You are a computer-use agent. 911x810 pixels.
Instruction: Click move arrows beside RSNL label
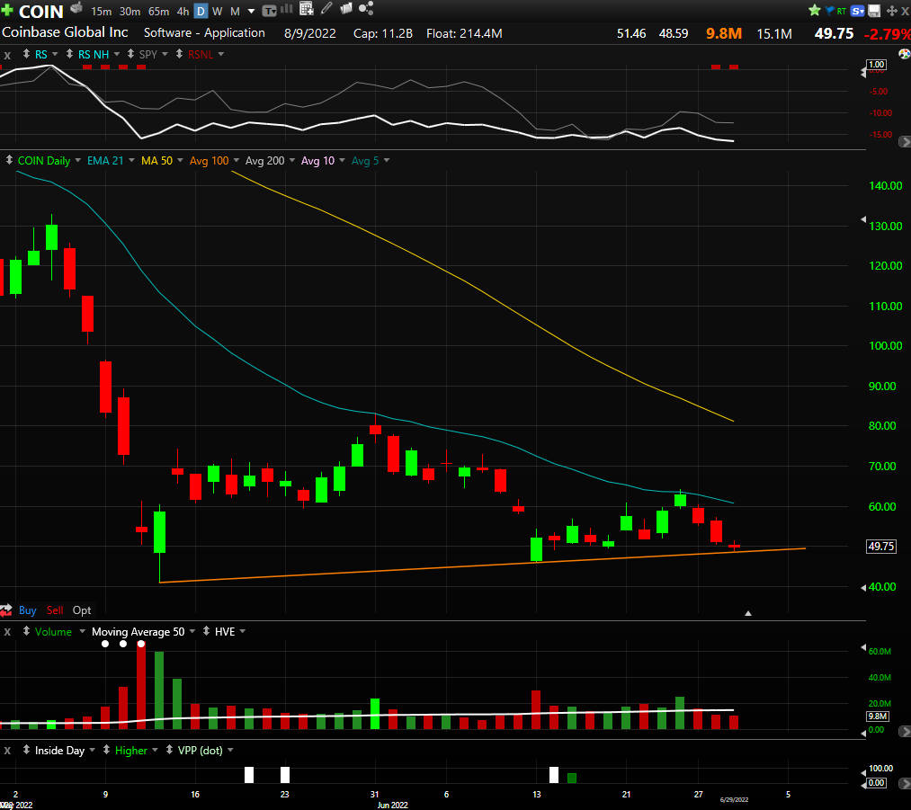[x=179, y=53]
